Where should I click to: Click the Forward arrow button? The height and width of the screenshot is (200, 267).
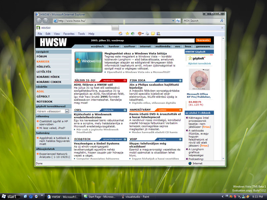point(45,21)
